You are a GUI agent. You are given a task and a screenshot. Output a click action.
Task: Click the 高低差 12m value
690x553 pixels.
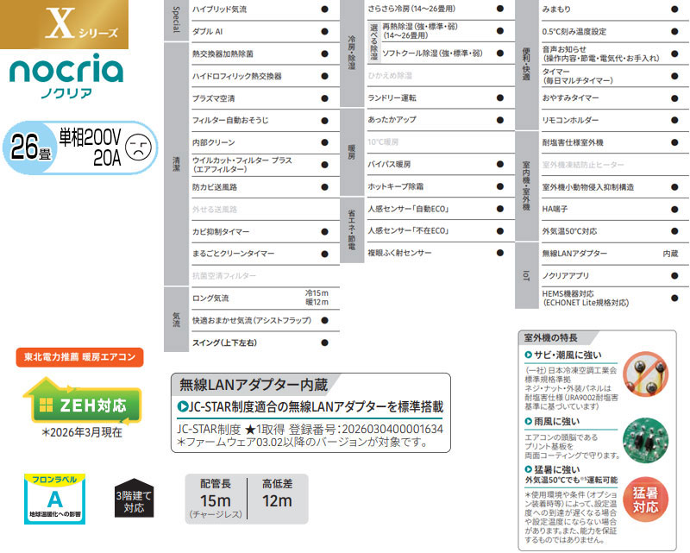pyautogui.click(x=277, y=501)
